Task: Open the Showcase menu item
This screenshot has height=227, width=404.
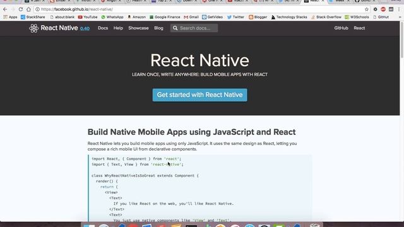Action: [138, 28]
